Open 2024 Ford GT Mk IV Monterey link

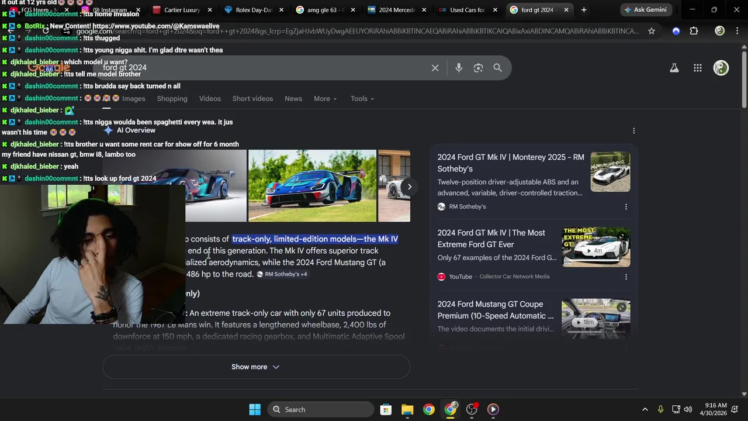coord(510,163)
